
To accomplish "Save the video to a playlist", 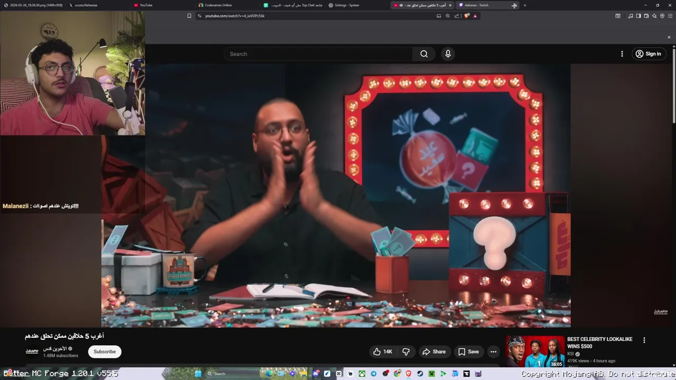I will click(468, 351).
